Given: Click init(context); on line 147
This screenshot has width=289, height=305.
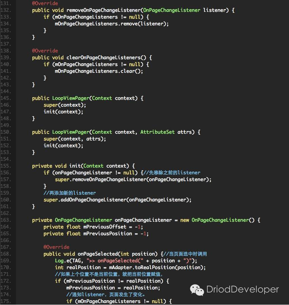Looking at the screenshot, I should pyautogui.click(x=63, y=112).
